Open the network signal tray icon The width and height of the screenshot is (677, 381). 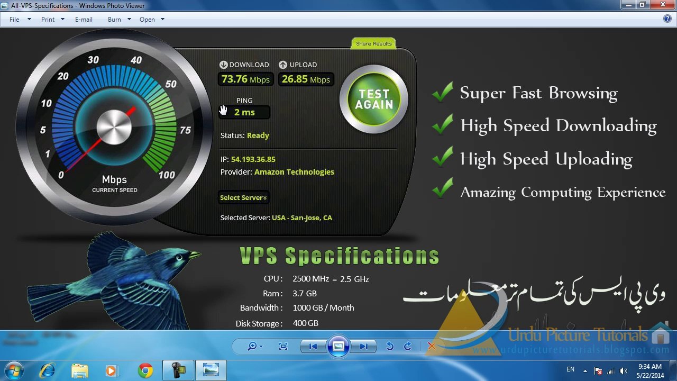(x=611, y=371)
